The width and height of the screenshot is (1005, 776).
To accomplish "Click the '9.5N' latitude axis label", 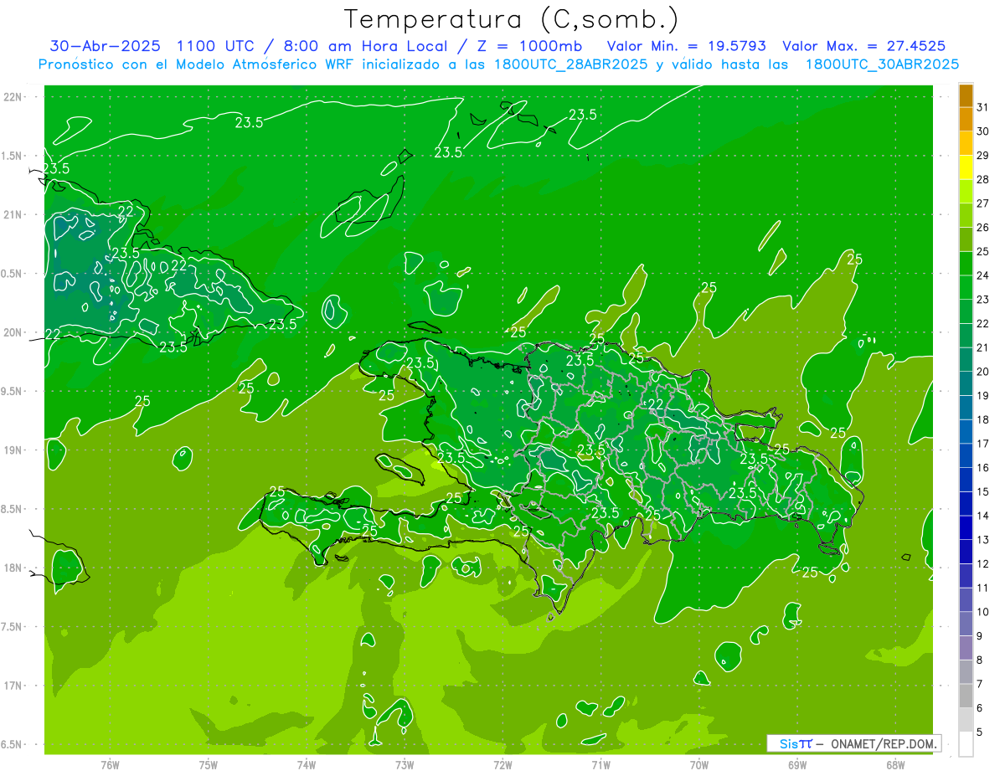I will (x=13, y=392).
